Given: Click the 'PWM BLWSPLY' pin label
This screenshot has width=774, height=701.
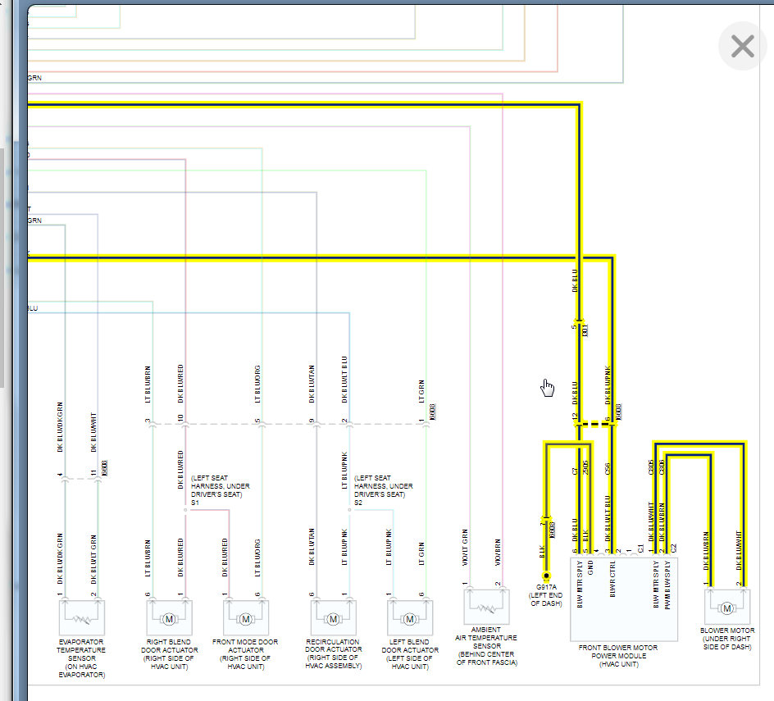Looking at the screenshot, I should (x=667, y=585).
